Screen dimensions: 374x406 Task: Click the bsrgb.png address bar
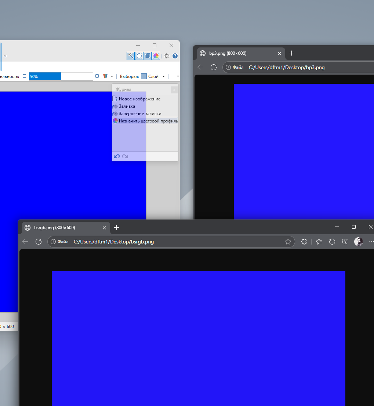(171, 242)
